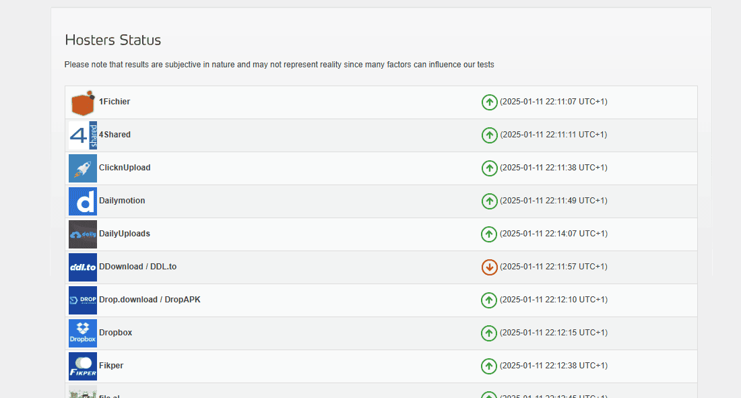The image size is (741, 398).
Task: Click the DailyUploads cloud logo
Action: coord(83,234)
